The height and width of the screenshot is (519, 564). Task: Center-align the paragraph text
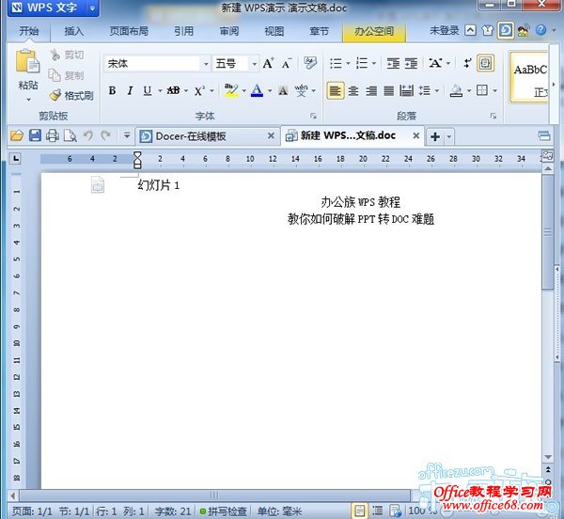353,91
